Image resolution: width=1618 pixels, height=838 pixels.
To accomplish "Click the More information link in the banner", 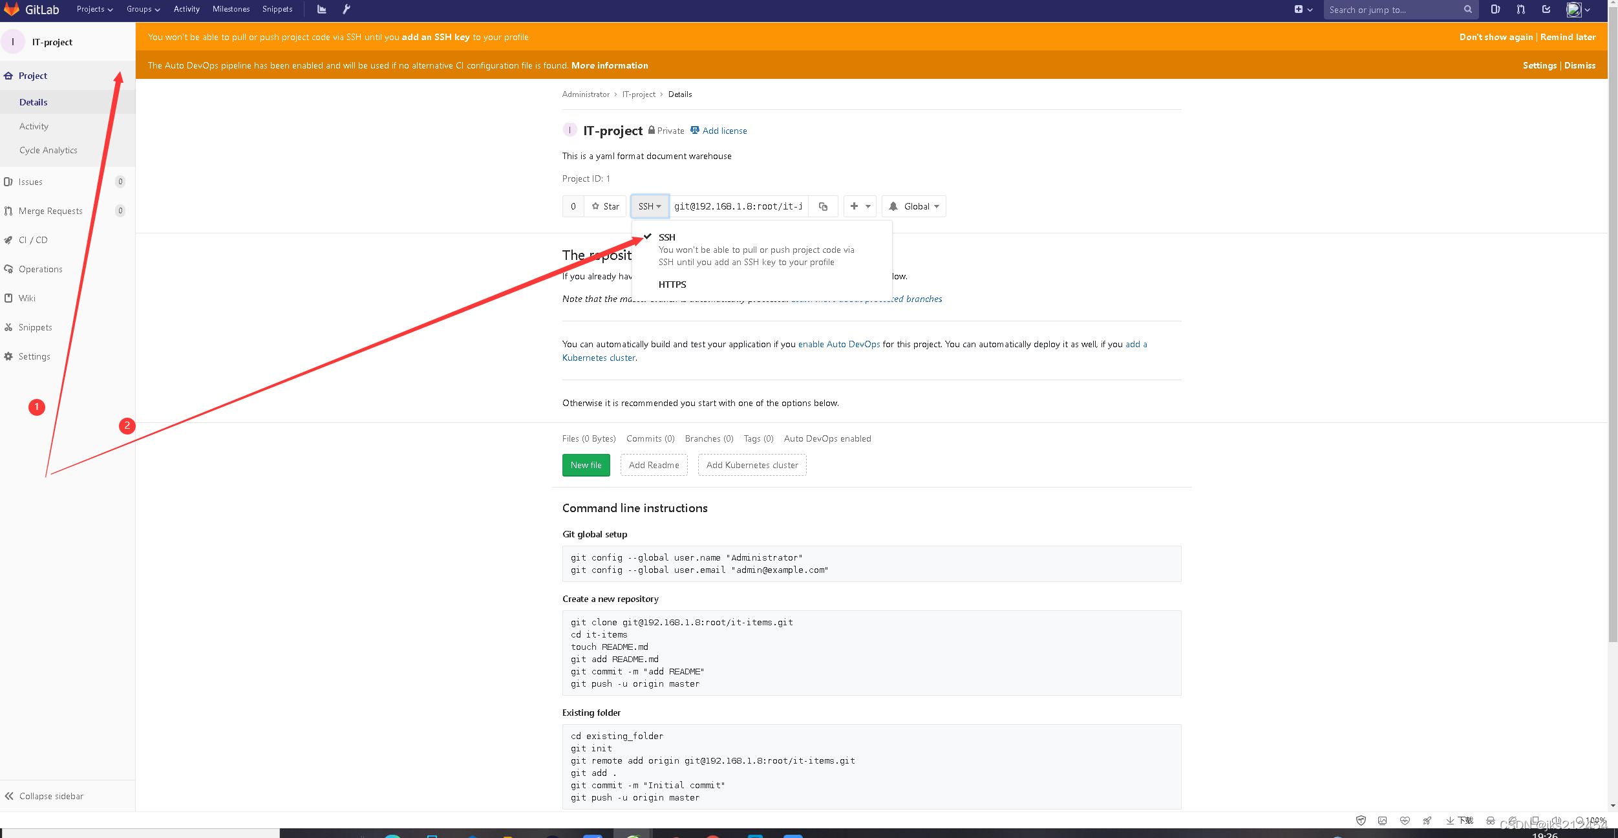I will pos(609,65).
